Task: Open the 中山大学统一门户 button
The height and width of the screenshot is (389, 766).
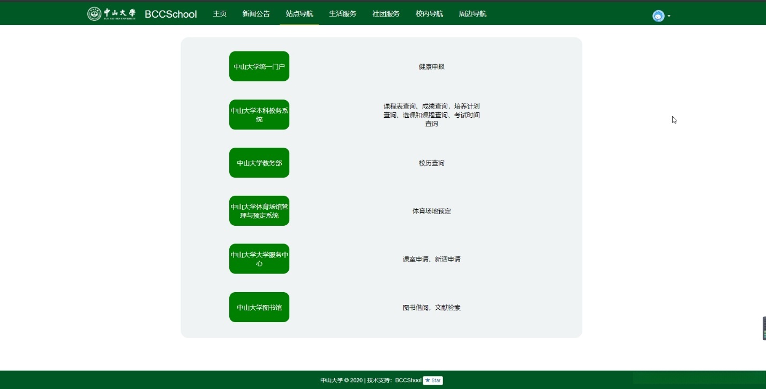Action: click(x=259, y=66)
